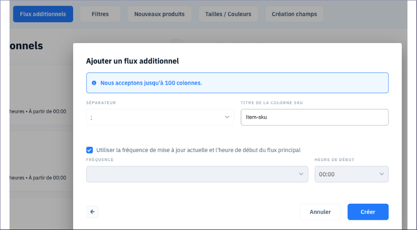The image size is (417, 230).
Task: Uncheck the main feed update frequency checkbox
Action: point(89,150)
